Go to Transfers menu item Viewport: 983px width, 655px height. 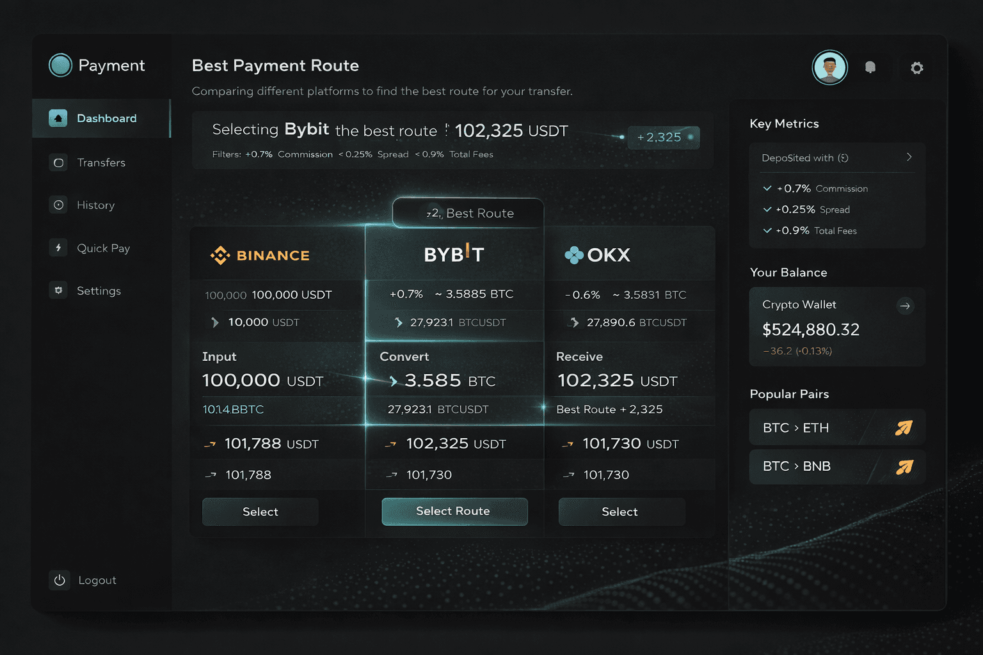[x=101, y=162]
